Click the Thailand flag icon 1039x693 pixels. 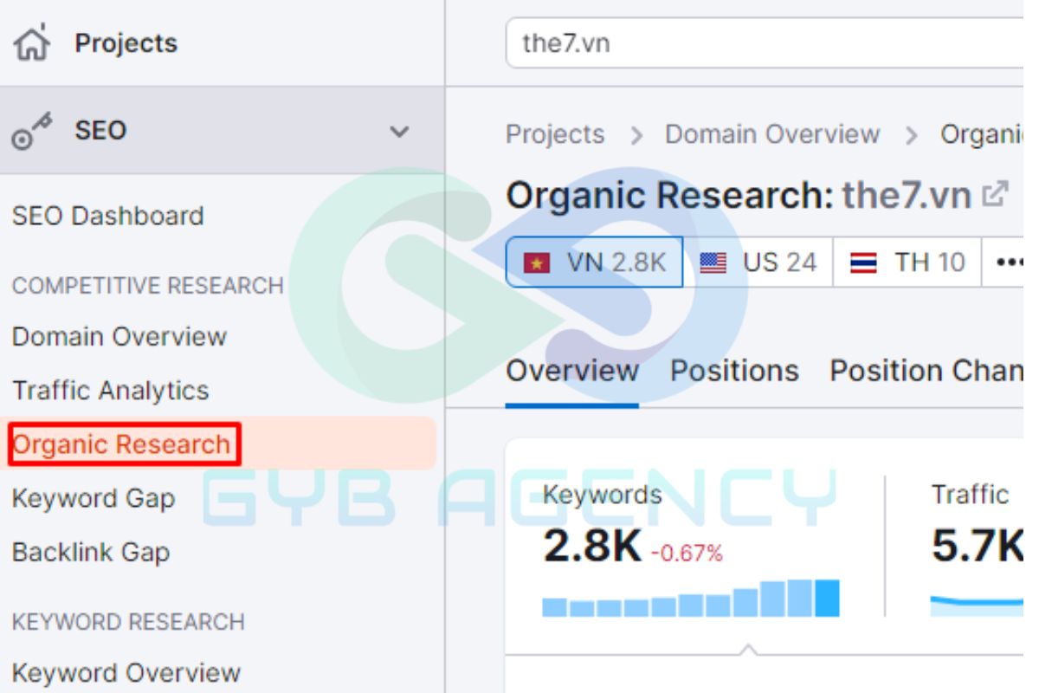tap(863, 262)
